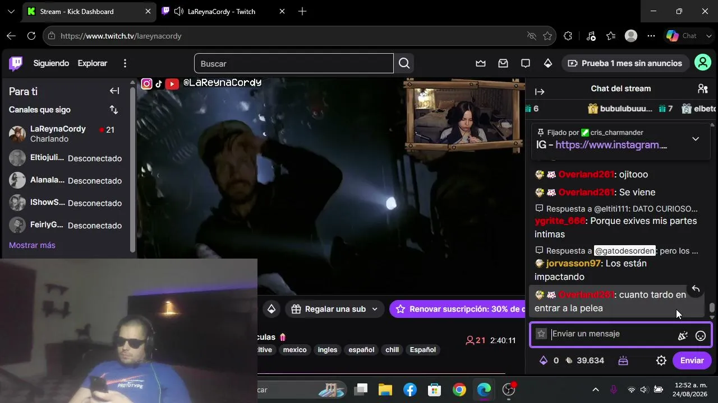
Task: Collapse the Para ti sidebar
Action: pos(114,91)
